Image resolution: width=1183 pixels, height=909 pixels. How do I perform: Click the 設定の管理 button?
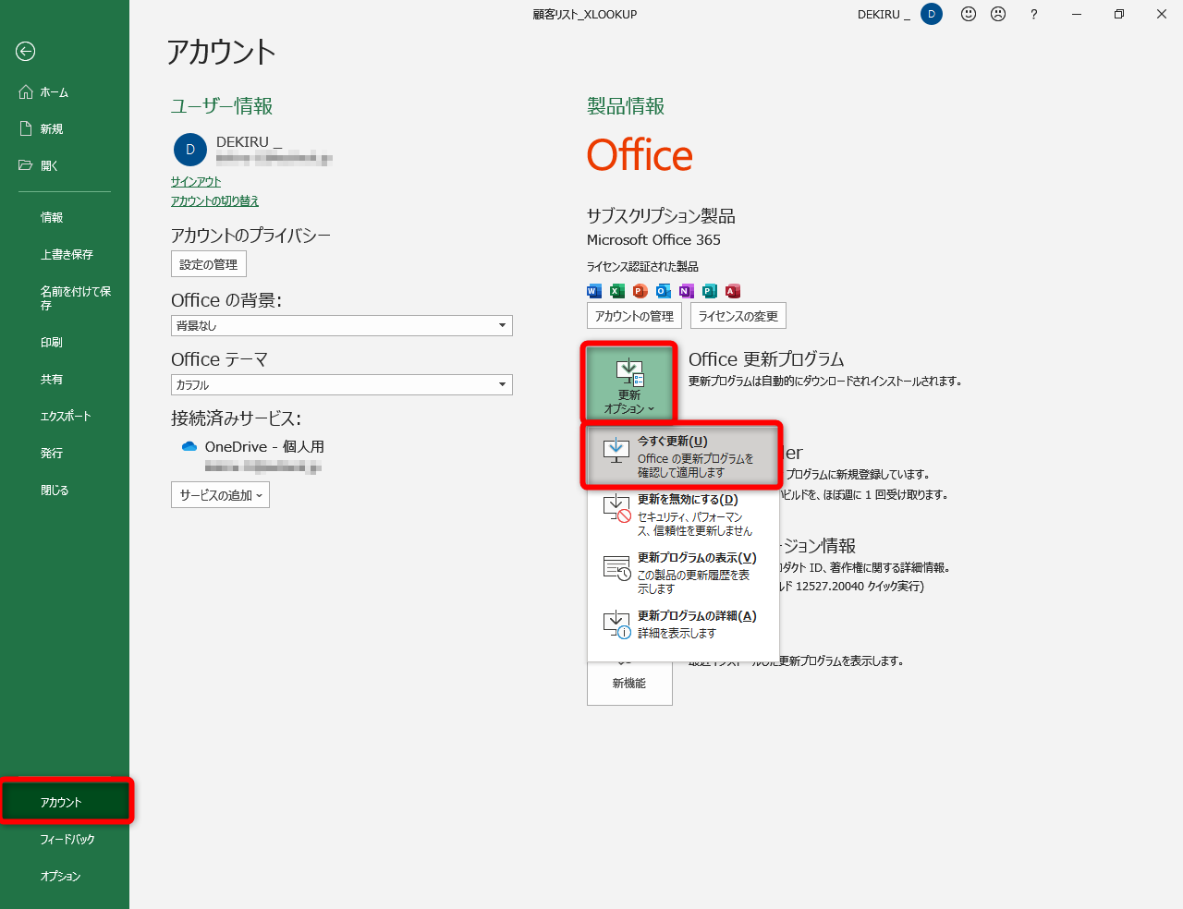[209, 264]
